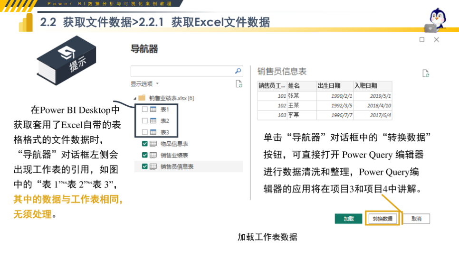The height and width of the screenshot is (258, 459).
Task: Click the 导航器 dialog title
Action: (x=144, y=49)
